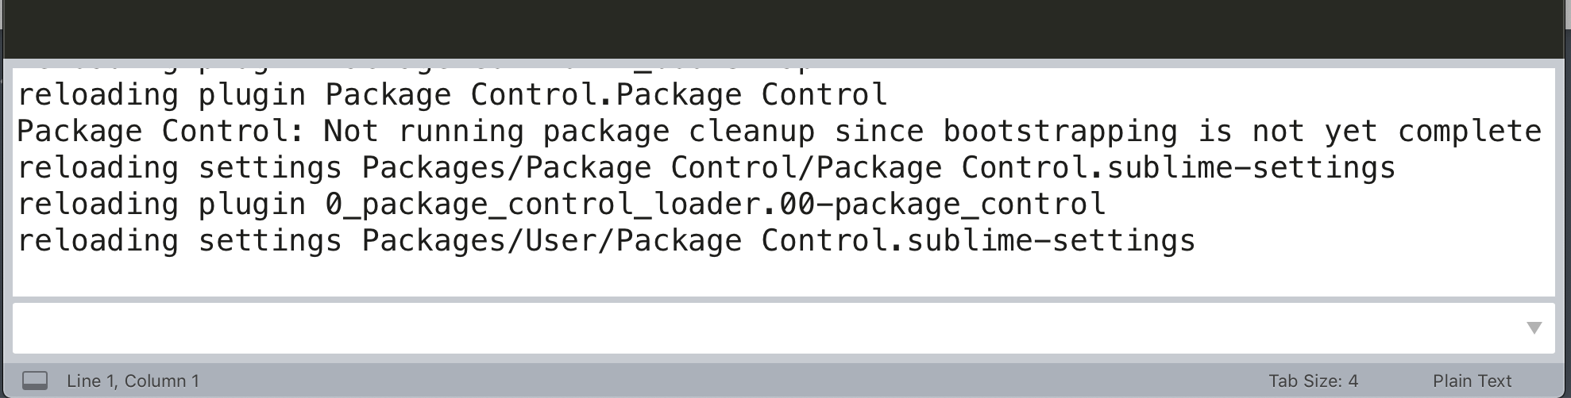Viewport: 1571px width, 398px height.
Task: Click the Line 1, Column 1 indicator
Action: coord(133,381)
